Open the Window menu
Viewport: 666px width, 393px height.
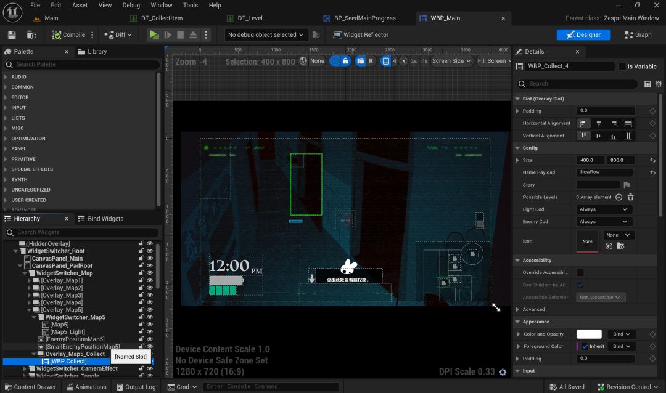click(162, 5)
